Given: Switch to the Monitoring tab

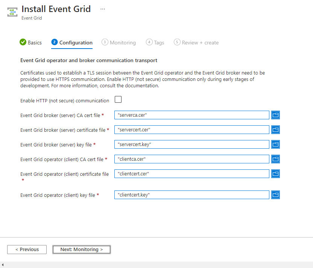Looking at the screenshot, I should point(119,43).
